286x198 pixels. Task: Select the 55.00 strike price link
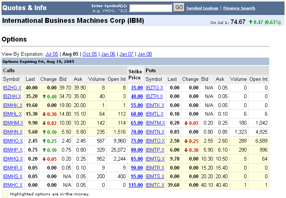(x=137, y=105)
